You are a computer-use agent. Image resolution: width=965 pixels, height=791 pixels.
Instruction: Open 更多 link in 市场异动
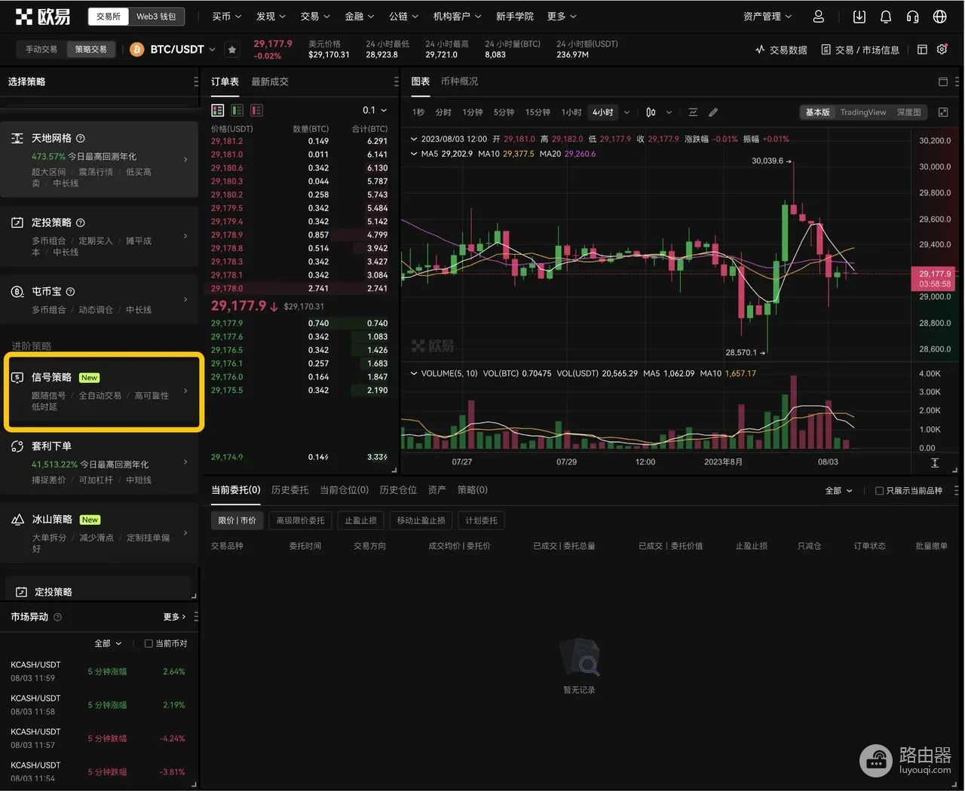pos(174,617)
